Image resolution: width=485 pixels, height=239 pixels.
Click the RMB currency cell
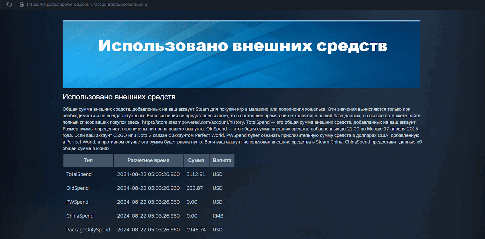218,216
